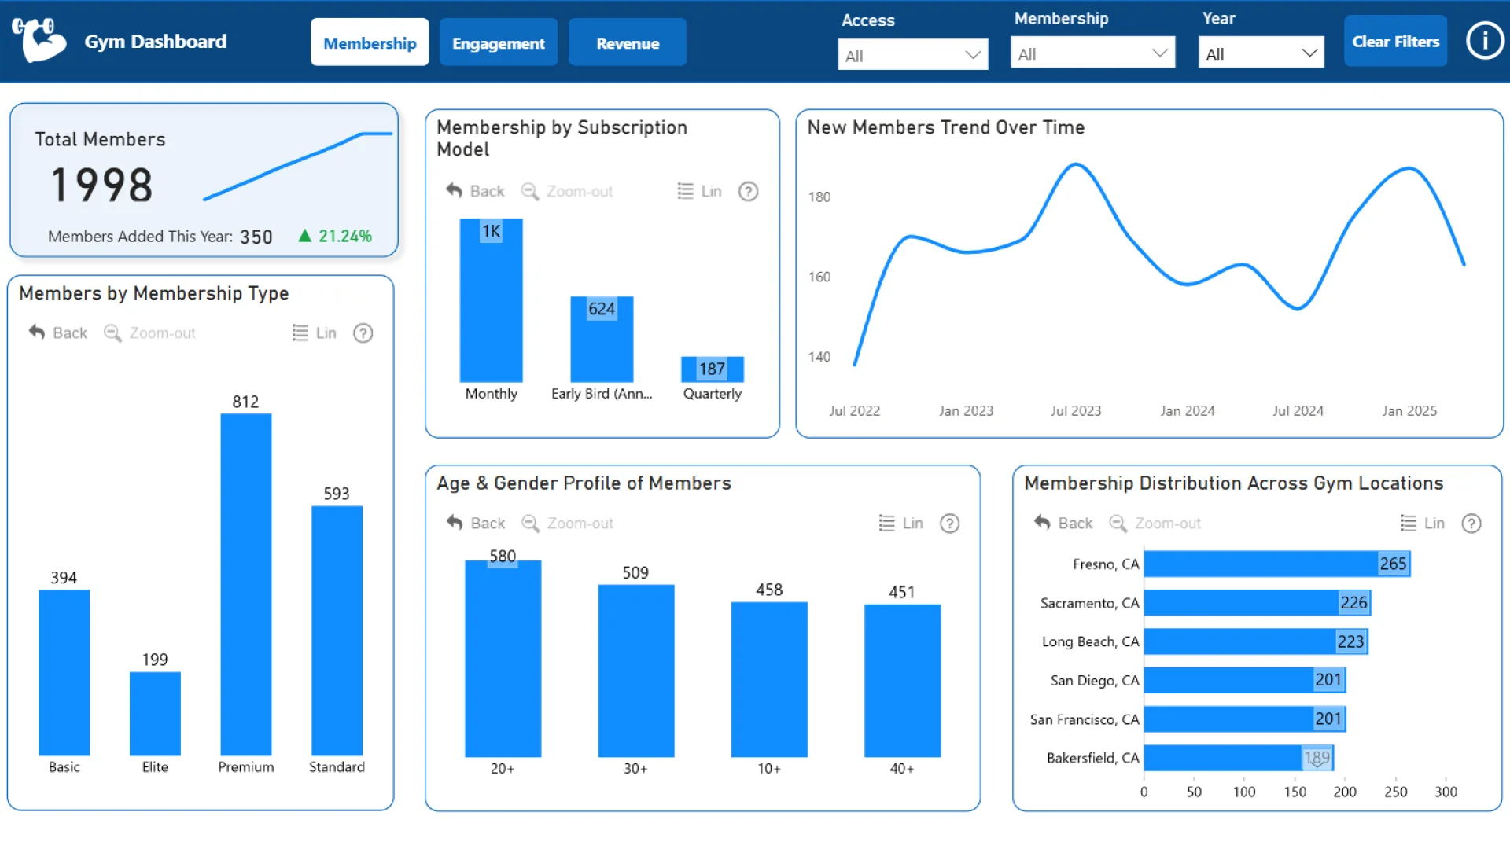Open help icon in Subscription Model chart
This screenshot has width=1510, height=849.
point(748,191)
